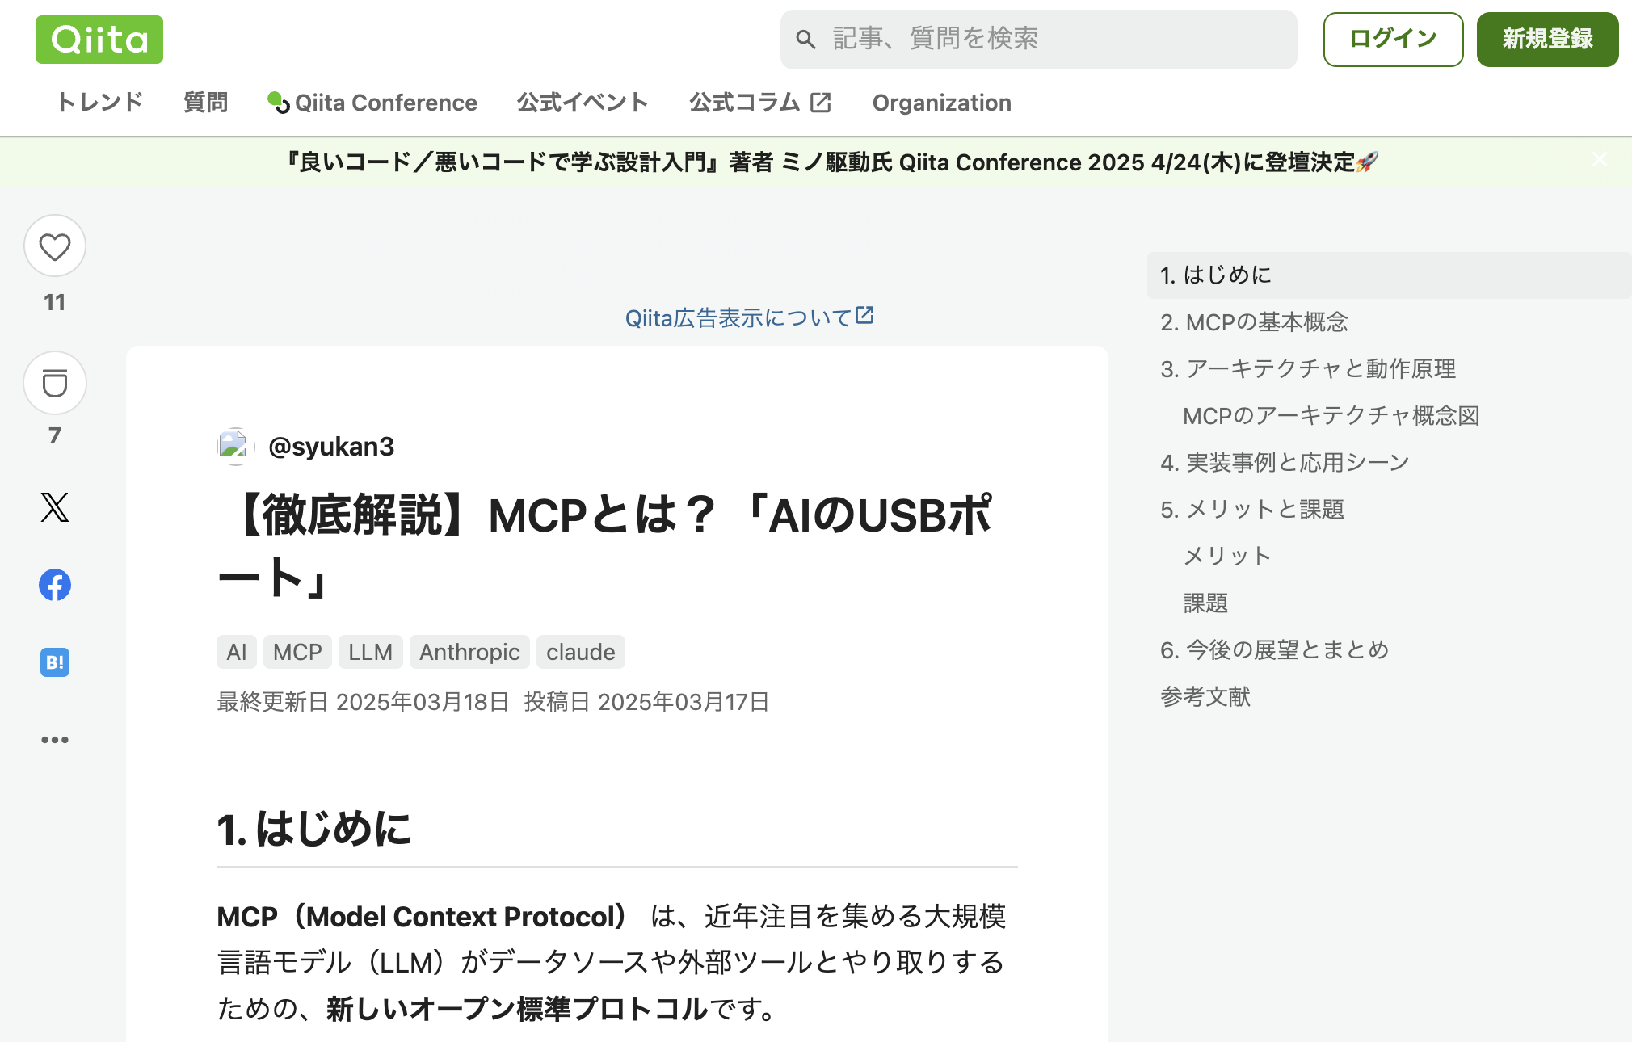Dismiss the announcement banner

pos(1600,160)
